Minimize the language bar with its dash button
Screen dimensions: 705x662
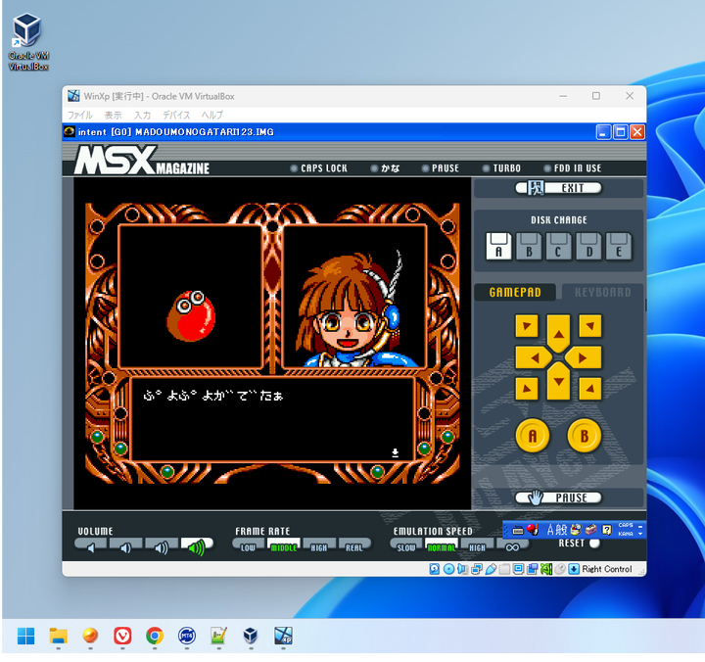point(640,525)
